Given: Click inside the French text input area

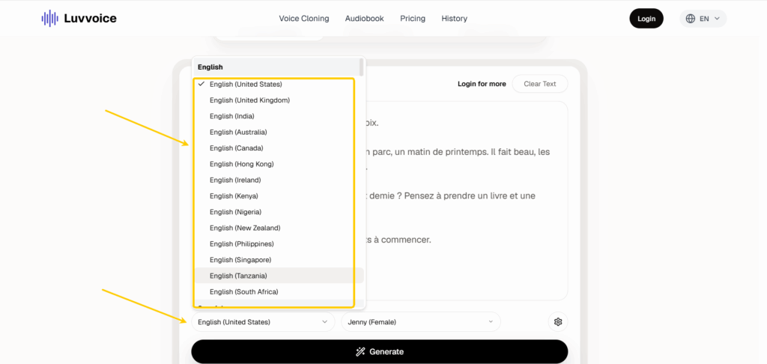Looking at the screenshot, I should click(x=467, y=201).
